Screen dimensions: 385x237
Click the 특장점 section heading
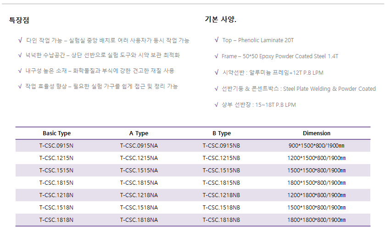click(x=19, y=20)
